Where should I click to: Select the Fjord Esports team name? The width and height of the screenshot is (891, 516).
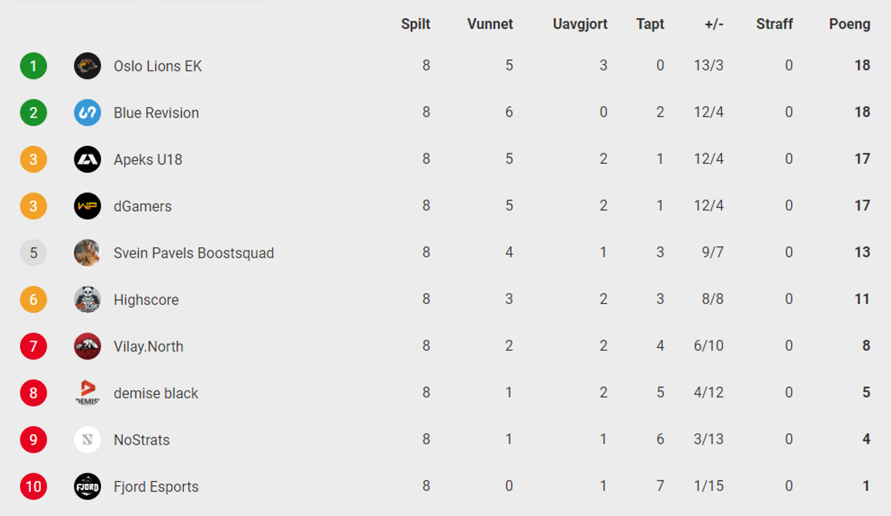click(156, 486)
